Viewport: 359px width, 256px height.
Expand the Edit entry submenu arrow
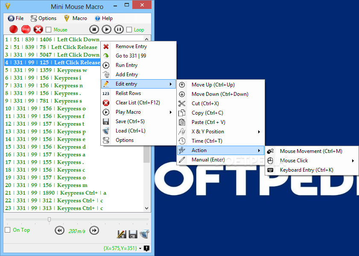coord(171,84)
